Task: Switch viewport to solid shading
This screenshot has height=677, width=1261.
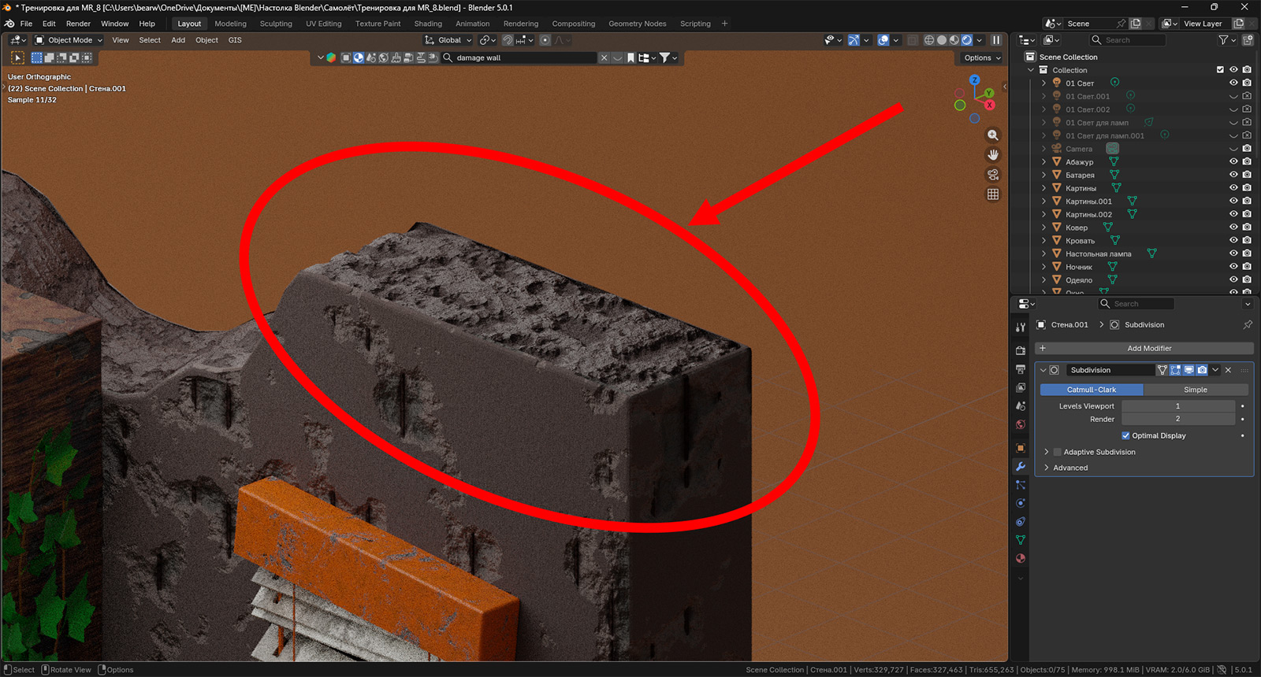Action: coord(942,40)
